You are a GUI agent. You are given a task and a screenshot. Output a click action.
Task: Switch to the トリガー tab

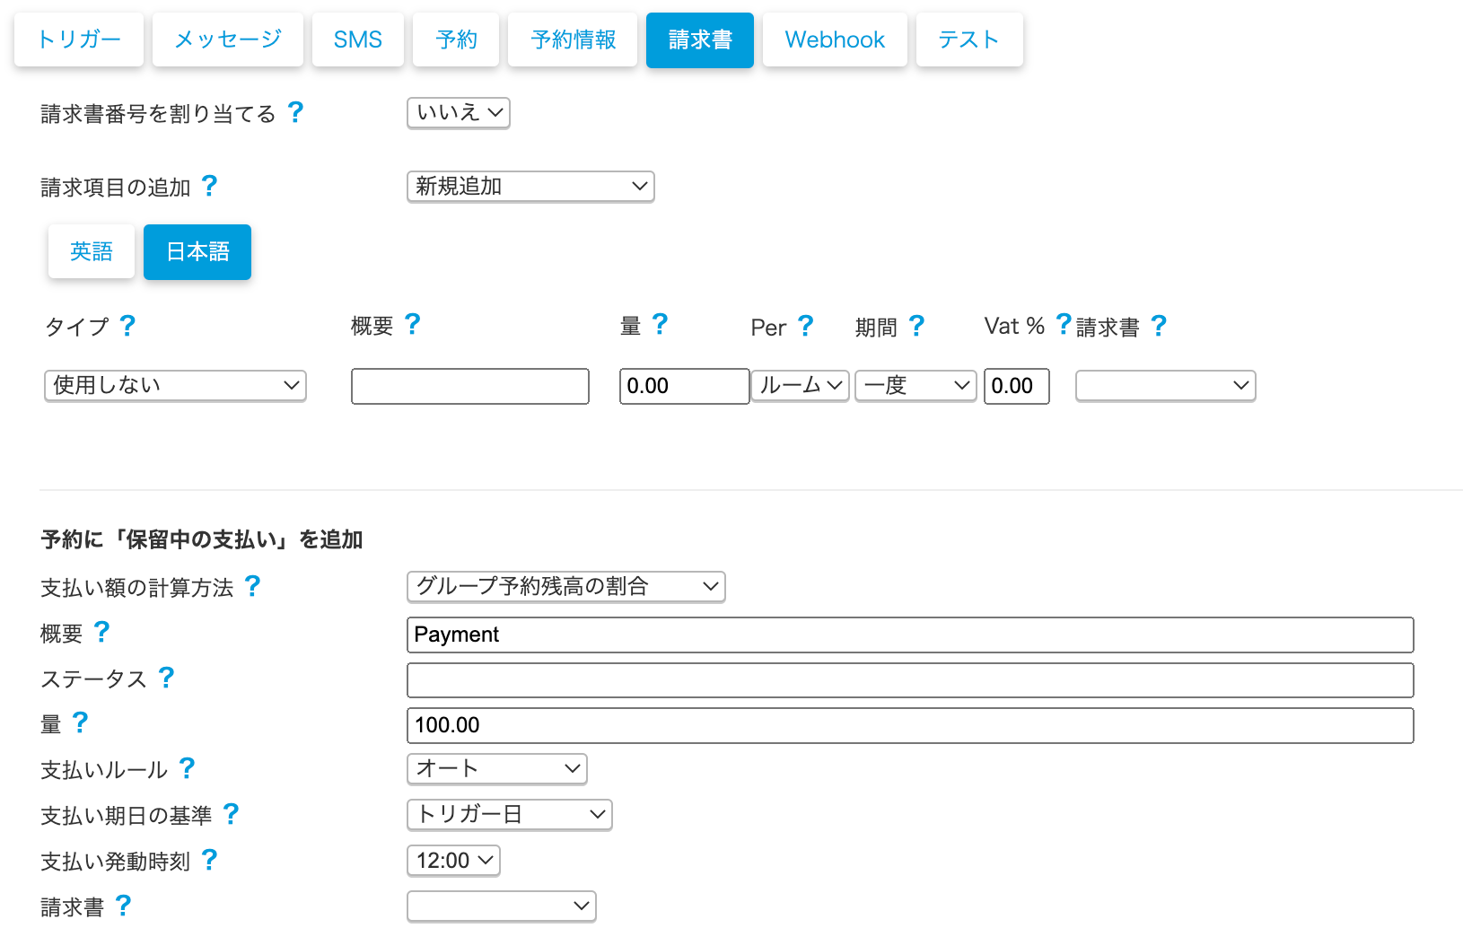coord(79,39)
